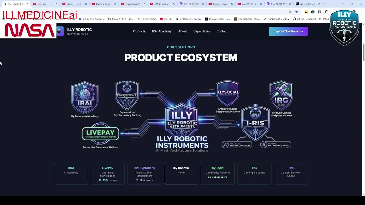Open the GitHub Dashboard bookmark
The width and height of the screenshot is (365, 205).
click(x=304, y=19)
